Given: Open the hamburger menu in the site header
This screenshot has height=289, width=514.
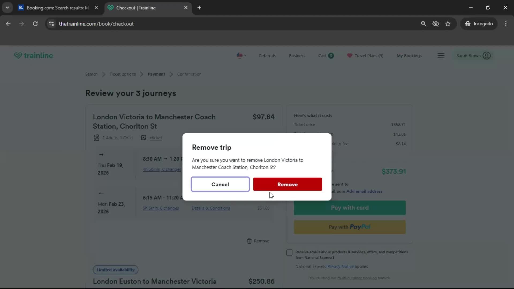Looking at the screenshot, I should (441, 56).
